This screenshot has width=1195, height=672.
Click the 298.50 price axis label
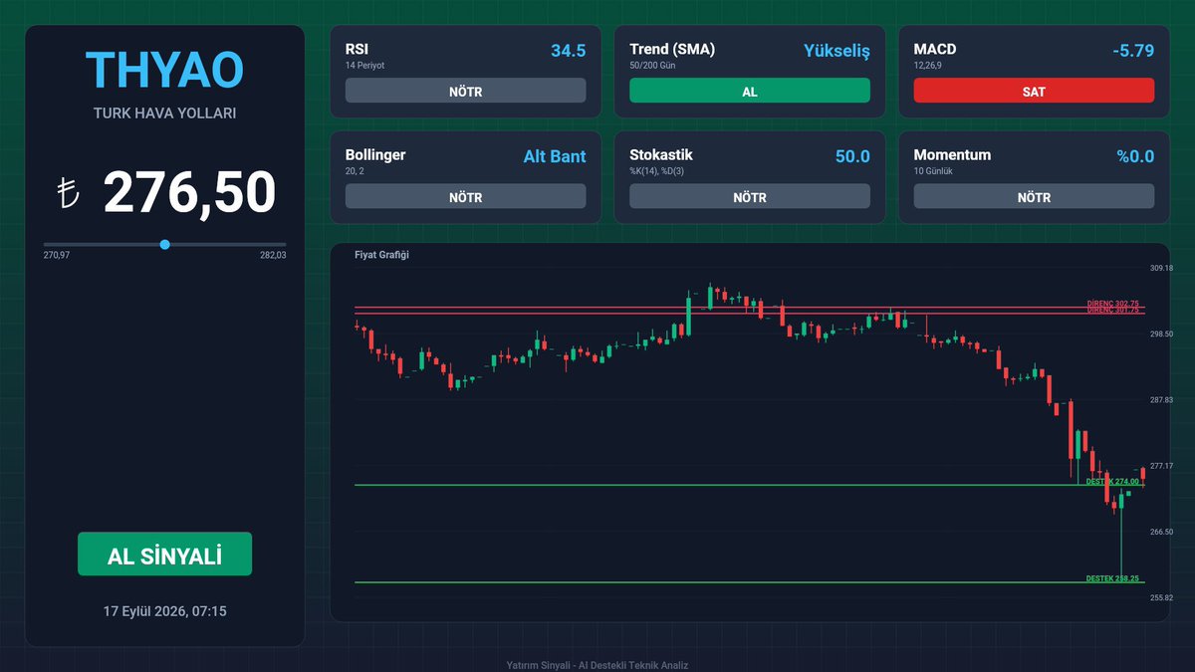click(1162, 335)
